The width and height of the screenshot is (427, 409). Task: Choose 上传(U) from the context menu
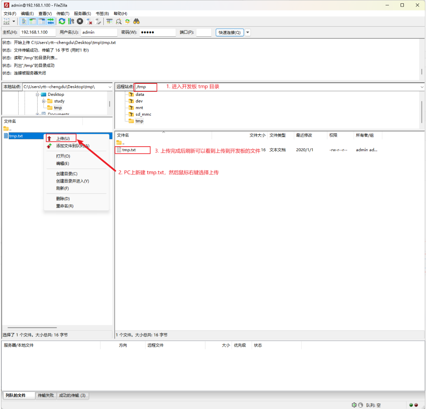click(x=63, y=138)
